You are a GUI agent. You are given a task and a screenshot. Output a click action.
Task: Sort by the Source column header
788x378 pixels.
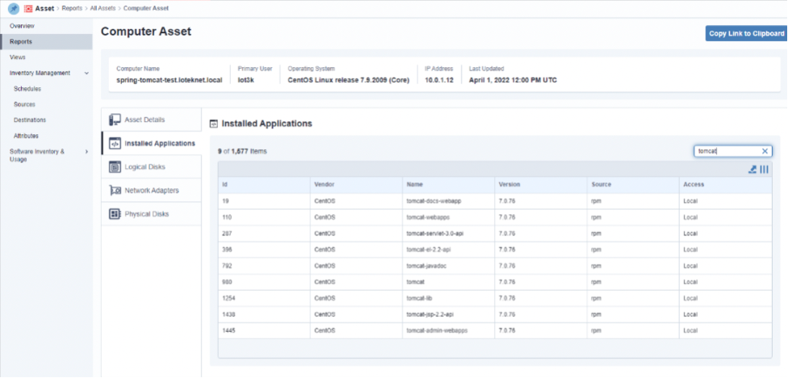(x=633, y=184)
